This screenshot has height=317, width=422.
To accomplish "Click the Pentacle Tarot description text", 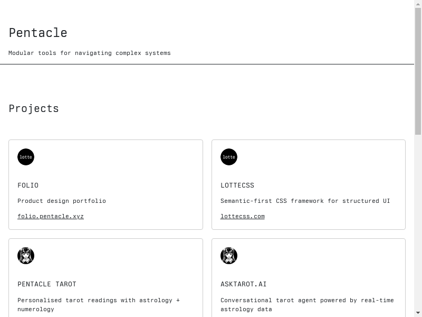I will tap(99, 304).
